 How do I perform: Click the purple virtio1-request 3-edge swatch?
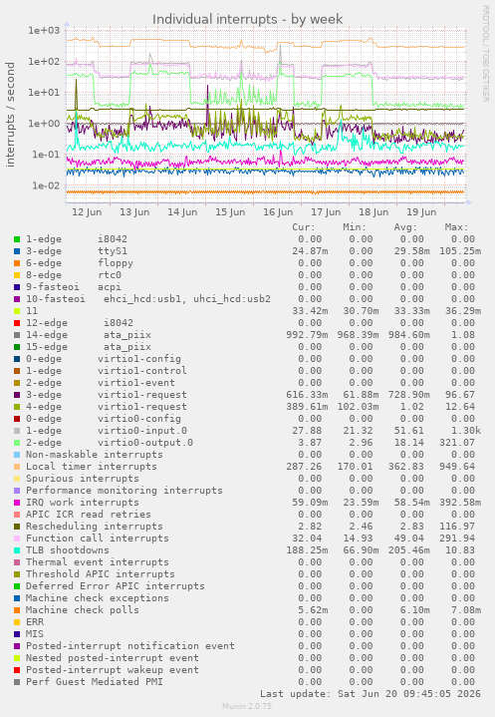(17, 395)
